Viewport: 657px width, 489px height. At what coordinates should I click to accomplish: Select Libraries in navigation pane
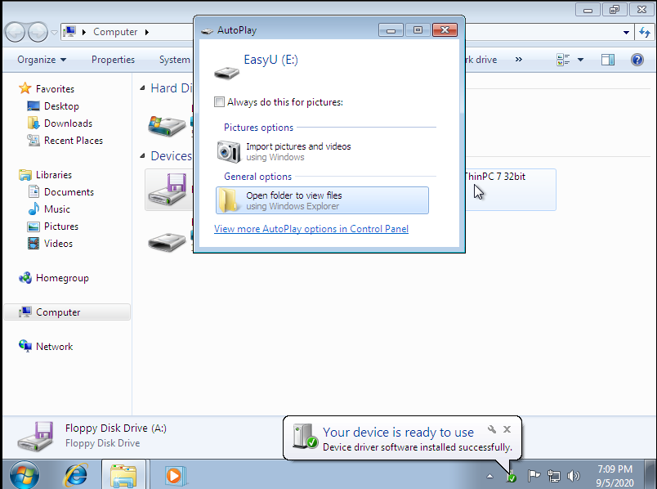pyautogui.click(x=54, y=175)
